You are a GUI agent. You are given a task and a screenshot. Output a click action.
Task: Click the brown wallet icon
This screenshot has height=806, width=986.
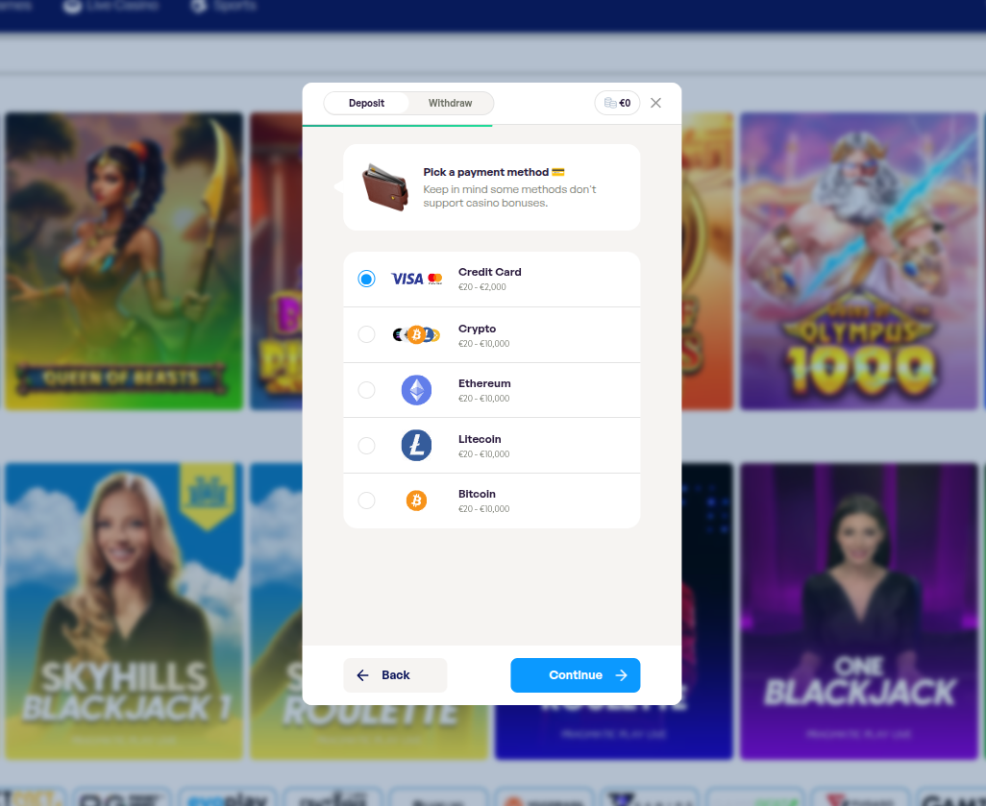pyautogui.click(x=385, y=187)
